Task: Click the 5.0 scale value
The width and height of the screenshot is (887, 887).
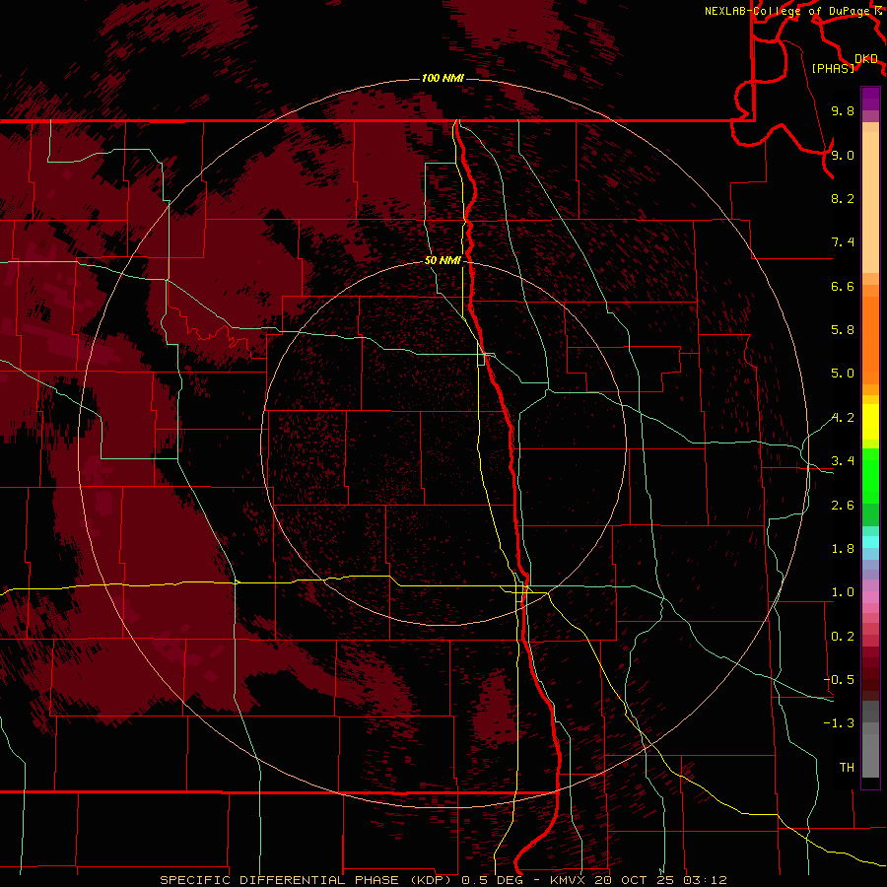Action: click(843, 374)
